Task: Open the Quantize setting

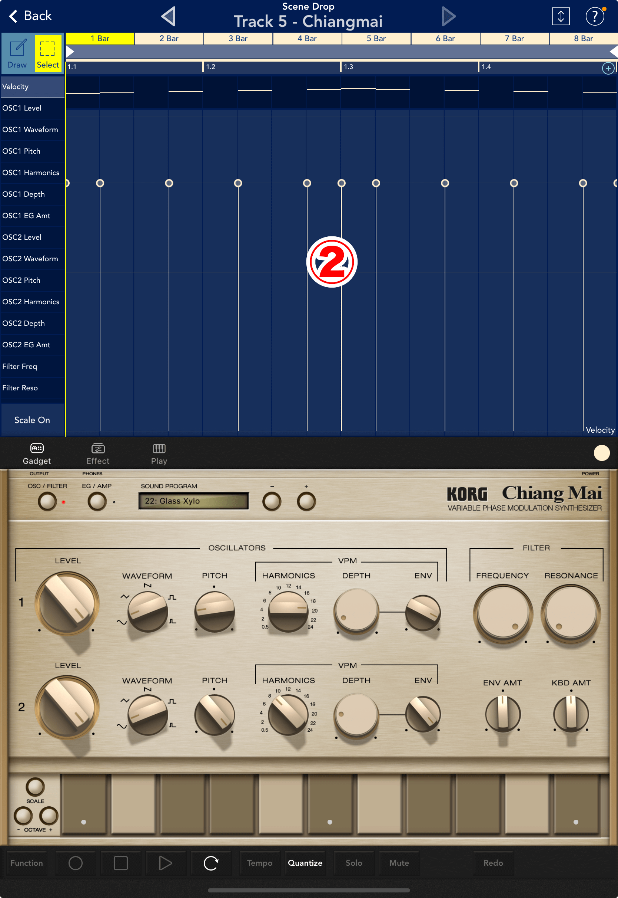Action: pos(305,863)
